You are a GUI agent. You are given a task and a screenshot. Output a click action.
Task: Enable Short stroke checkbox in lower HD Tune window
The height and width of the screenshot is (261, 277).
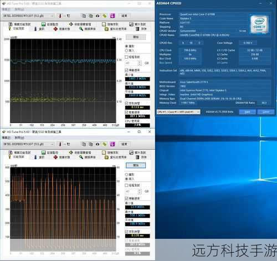(126, 185)
